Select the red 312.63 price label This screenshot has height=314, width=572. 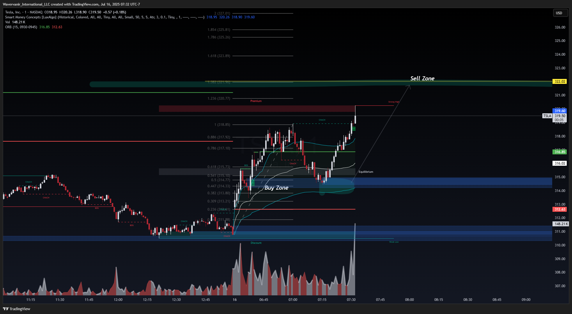coord(559,209)
